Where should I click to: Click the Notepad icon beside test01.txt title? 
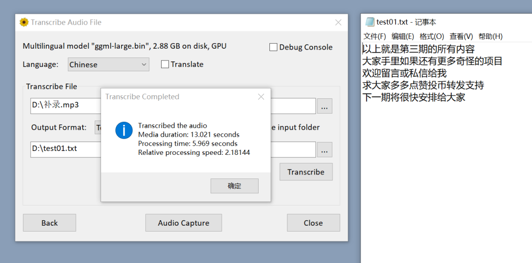point(369,22)
